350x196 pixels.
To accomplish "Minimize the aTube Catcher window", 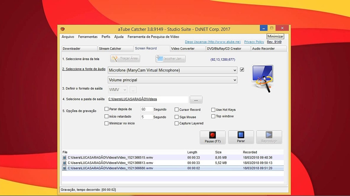I will 263,28.
